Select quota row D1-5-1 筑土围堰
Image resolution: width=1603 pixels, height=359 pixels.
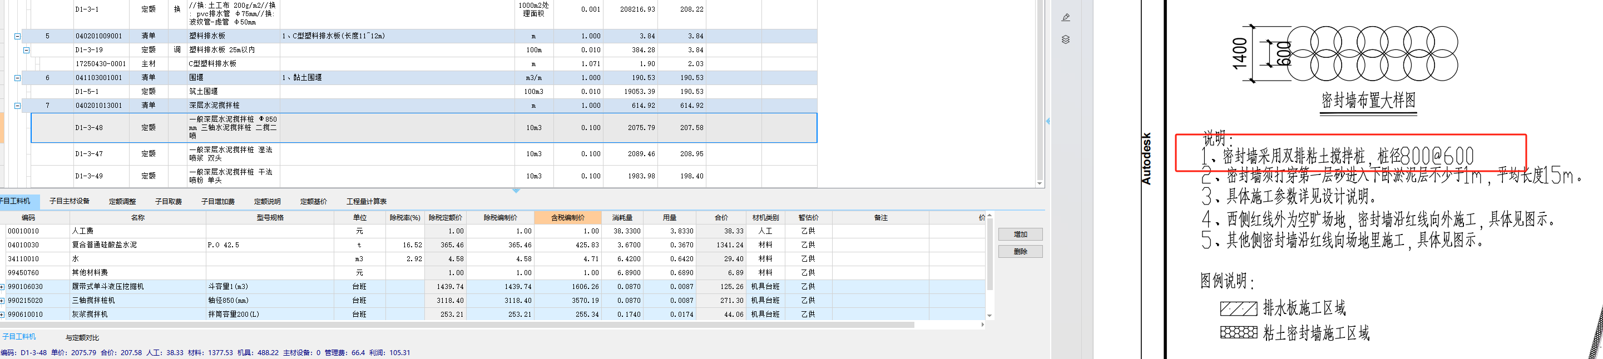click(x=424, y=92)
